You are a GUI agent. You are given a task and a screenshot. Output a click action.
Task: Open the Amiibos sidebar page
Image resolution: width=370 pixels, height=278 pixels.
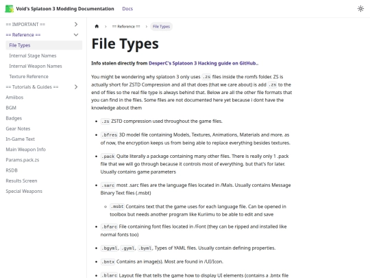[x=14, y=97]
